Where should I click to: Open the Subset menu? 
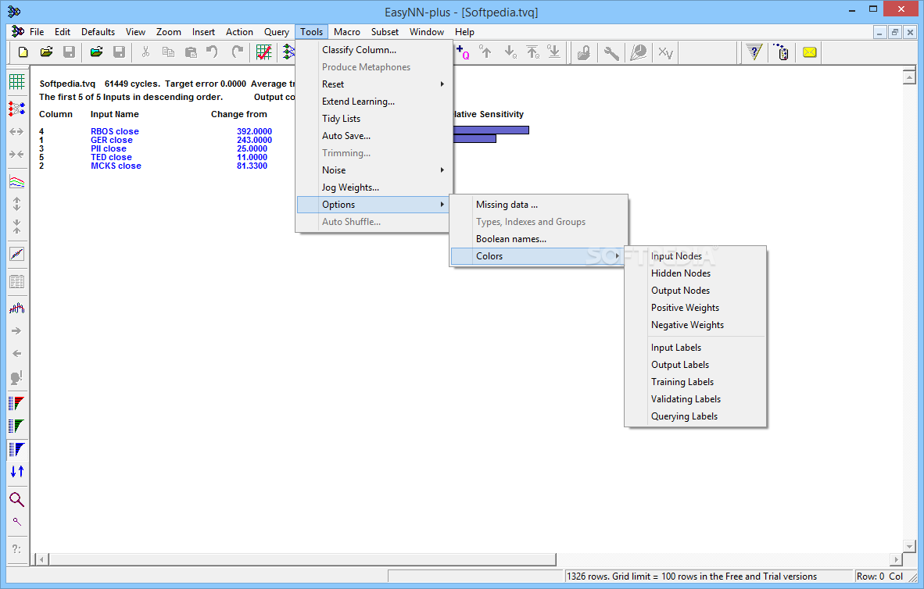coord(385,32)
